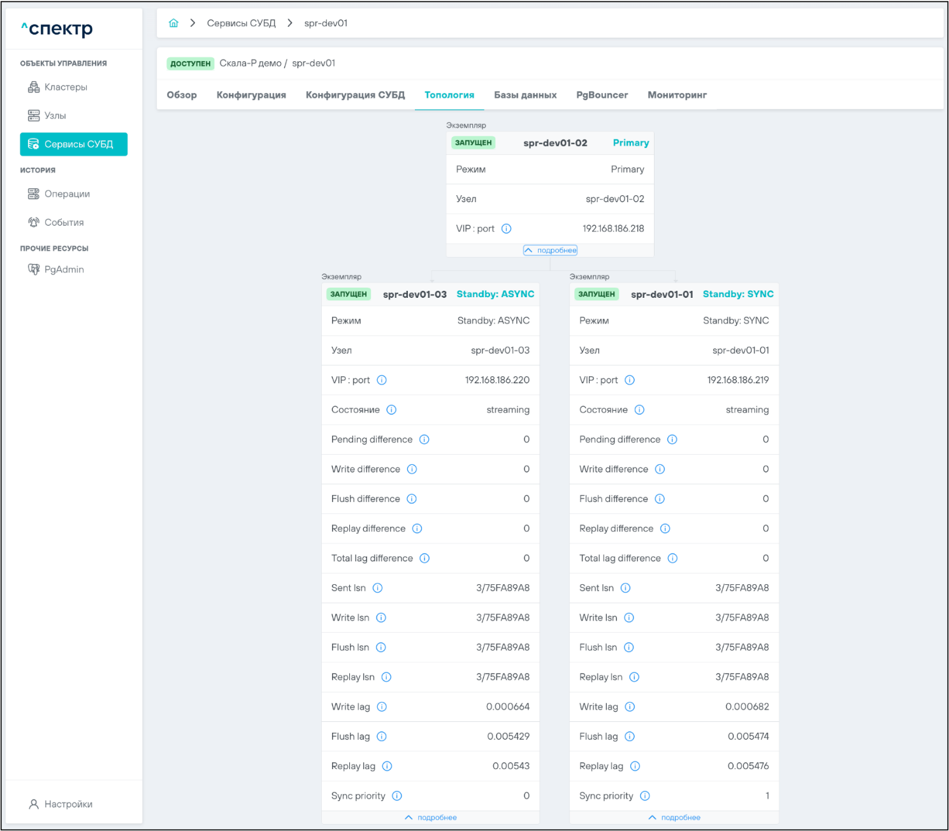Click Сервисы СУБД breadcrumb link

click(x=241, y=23)
